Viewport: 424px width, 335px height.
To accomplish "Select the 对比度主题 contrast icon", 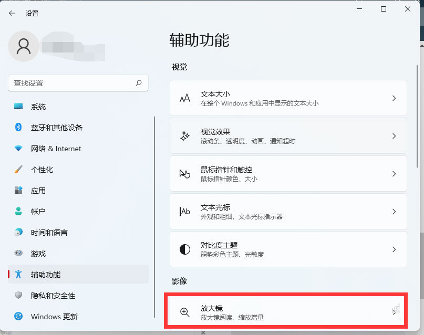I will (x=184, y=249).
